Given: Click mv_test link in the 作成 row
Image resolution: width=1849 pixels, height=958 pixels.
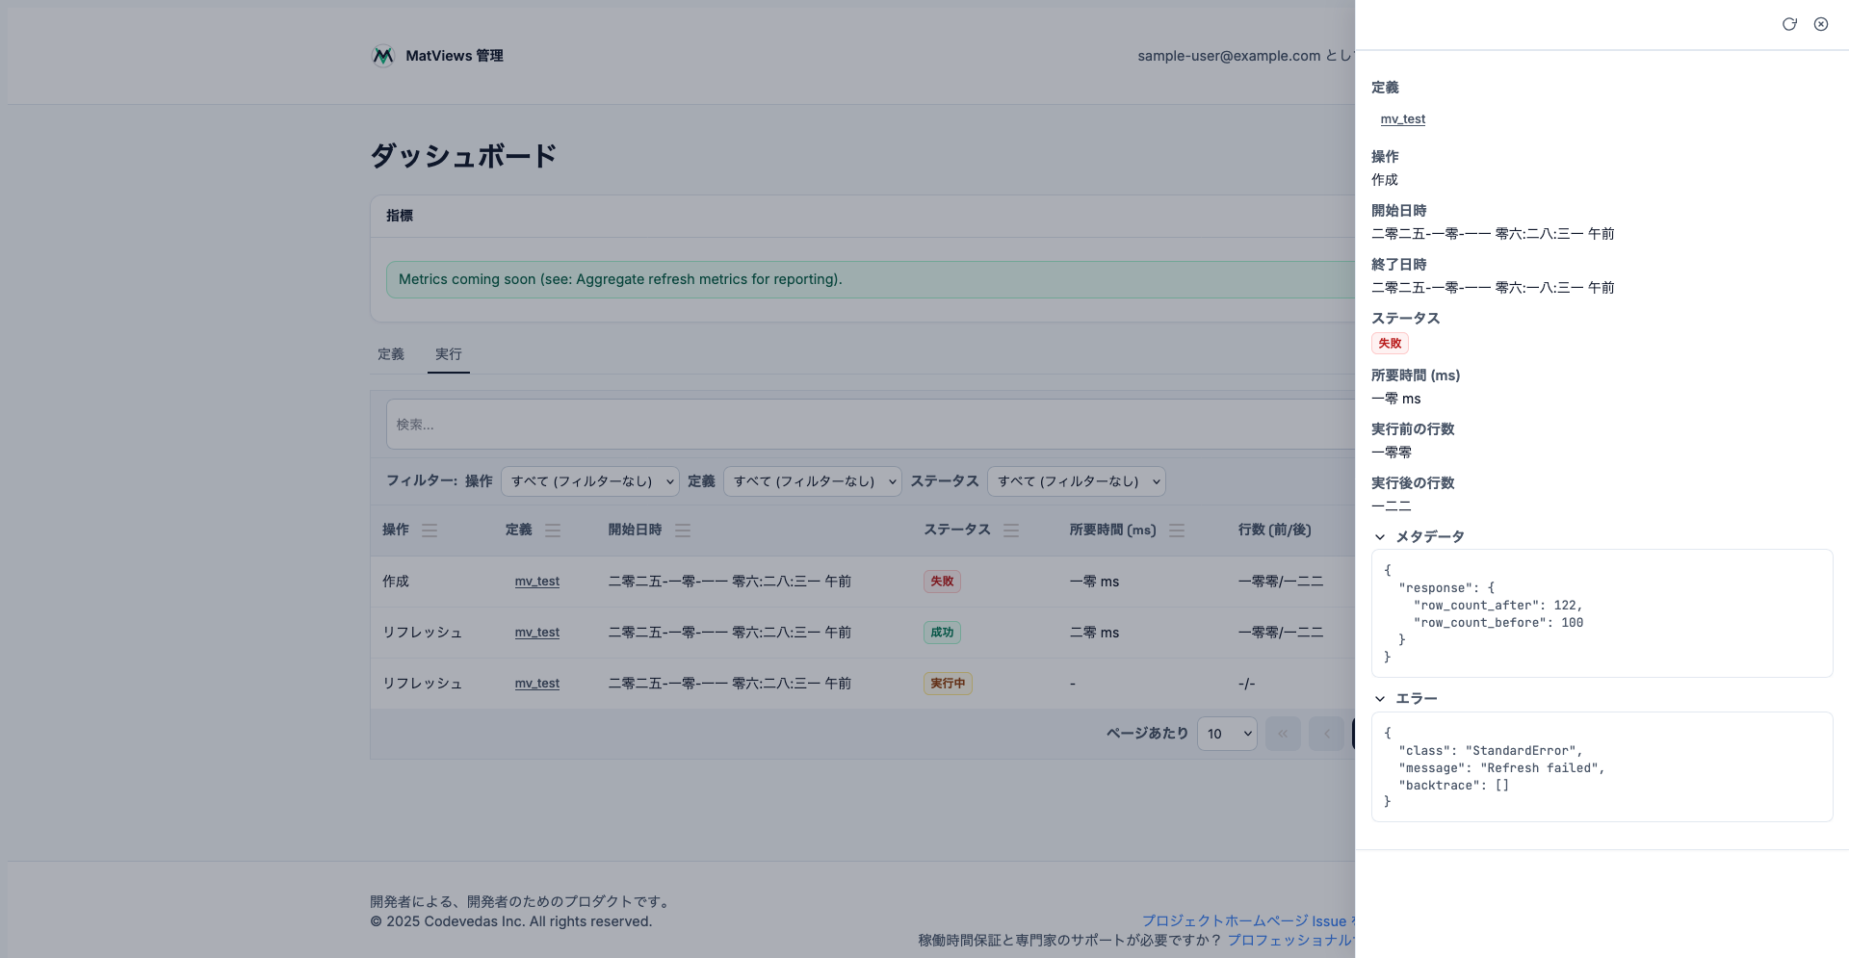Looking at the screenshot, I should coord(536,582).
